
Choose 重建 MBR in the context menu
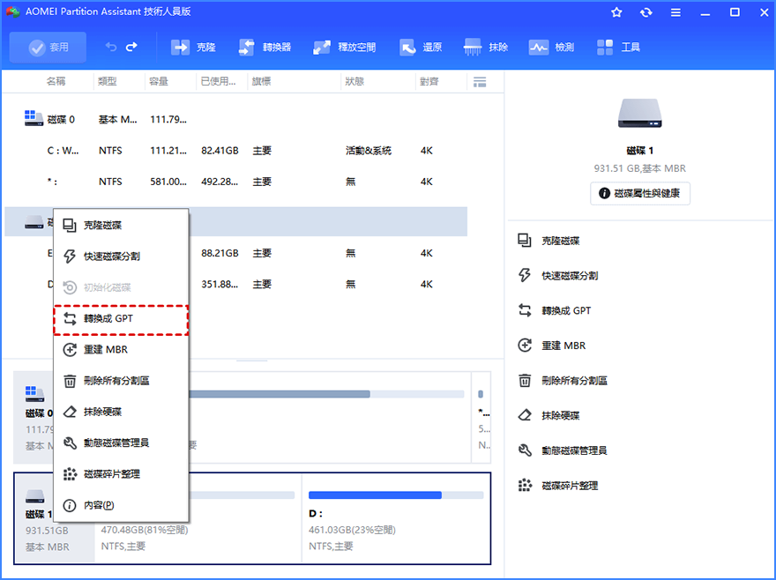click(121, 350)
